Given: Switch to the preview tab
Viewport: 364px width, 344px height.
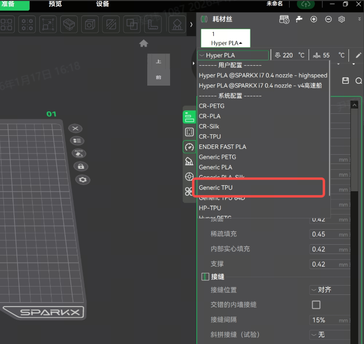Looking at the screenshot, I should tap(55, 4).
